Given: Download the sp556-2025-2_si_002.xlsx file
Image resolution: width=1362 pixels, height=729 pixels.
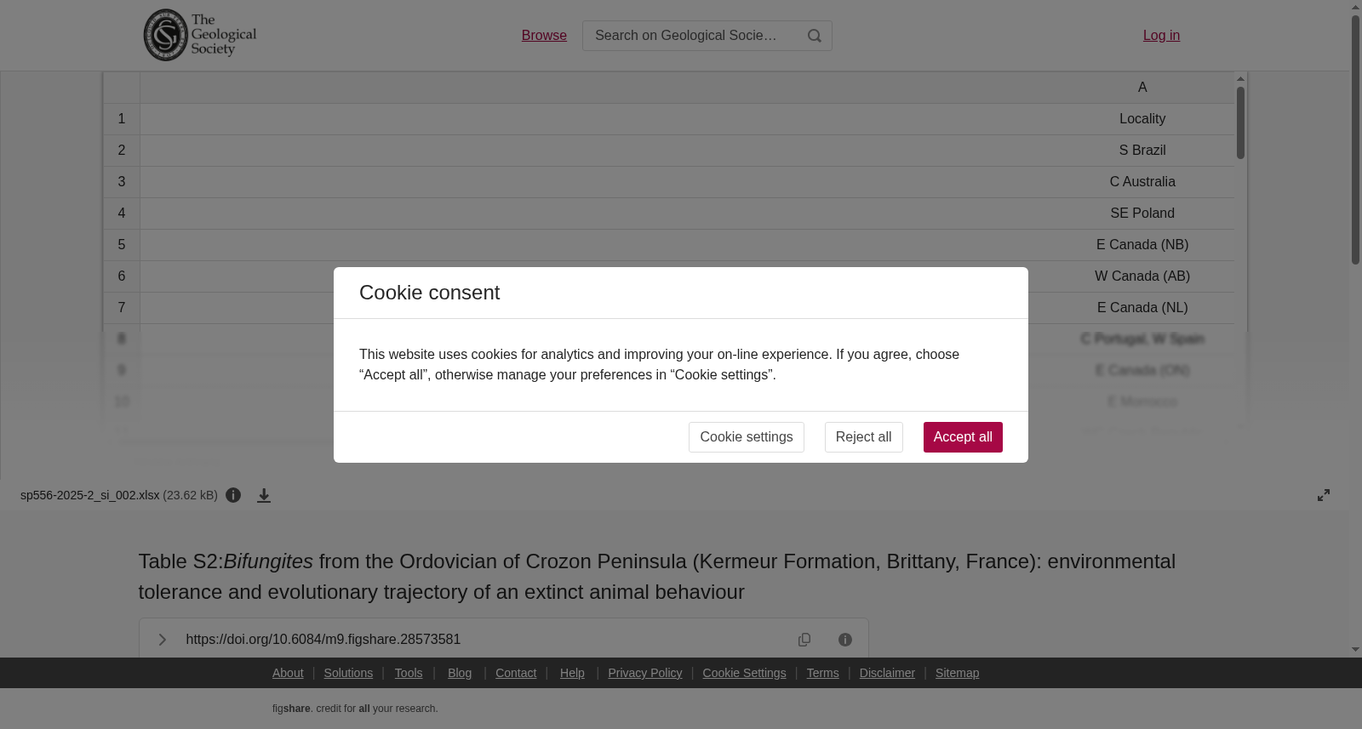Looking at the screenshot, I should click(x=264, y=495).
